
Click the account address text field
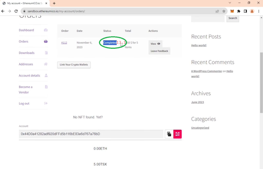pyautogui.click(x=91, y=134)
